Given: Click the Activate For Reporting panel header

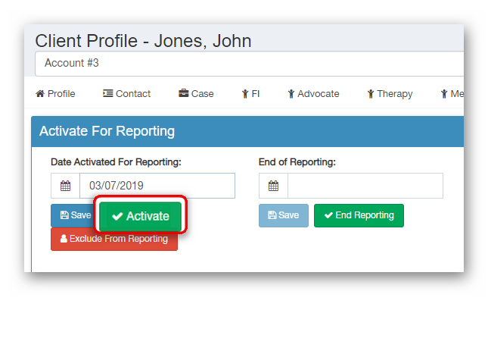Looking at the screenshot, I should click(247, 131).
